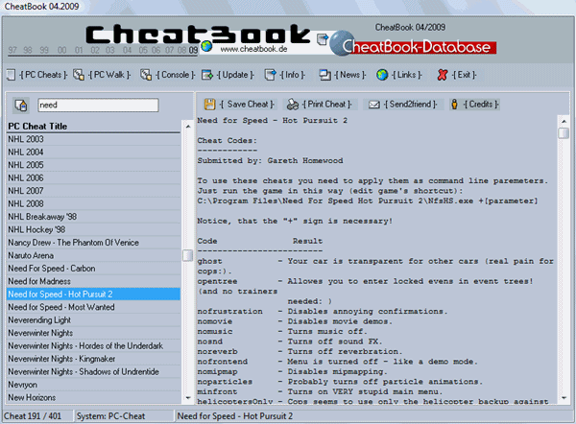
Task: Select "NHL 2006" in the list
Action: click(x=94, y=178)
